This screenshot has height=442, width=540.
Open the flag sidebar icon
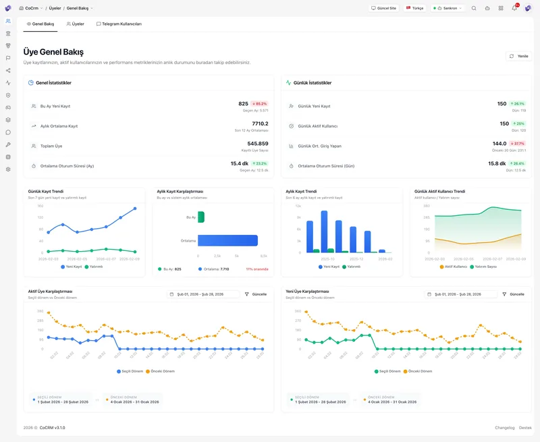(x=8, y=58)
